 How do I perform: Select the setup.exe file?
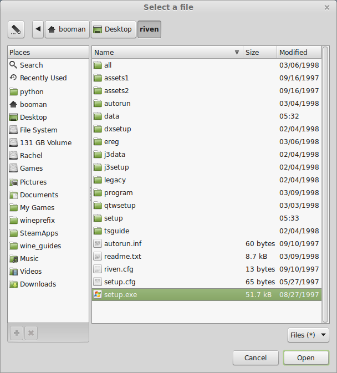207,294
